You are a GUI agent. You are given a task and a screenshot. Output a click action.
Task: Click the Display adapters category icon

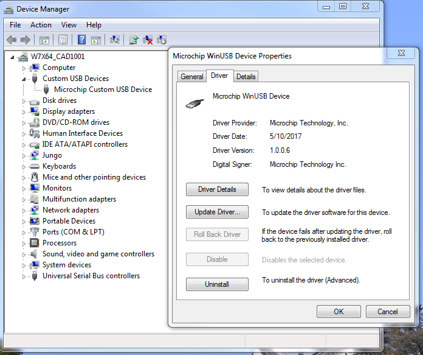(35, 111)
